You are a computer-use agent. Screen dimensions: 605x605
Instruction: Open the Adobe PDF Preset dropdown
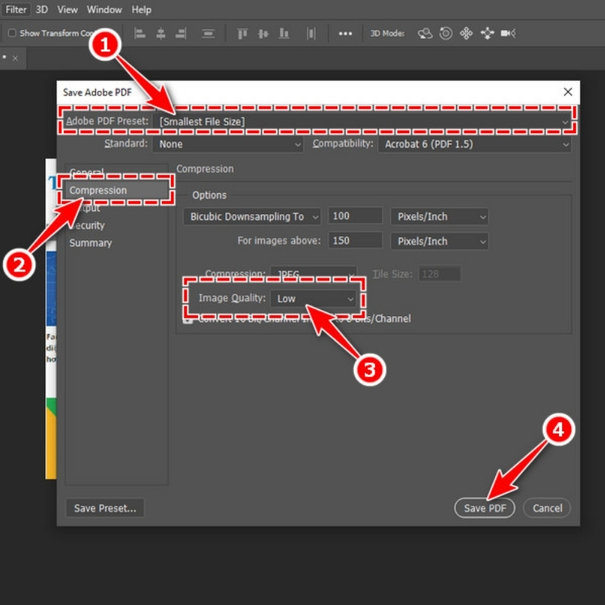click(361, 122)
